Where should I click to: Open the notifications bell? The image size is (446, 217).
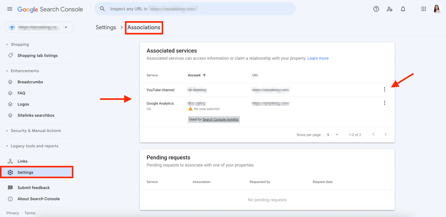click(x=403, y=9)
